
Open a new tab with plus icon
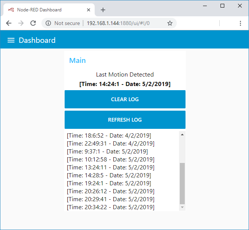[x=103, y=10]
